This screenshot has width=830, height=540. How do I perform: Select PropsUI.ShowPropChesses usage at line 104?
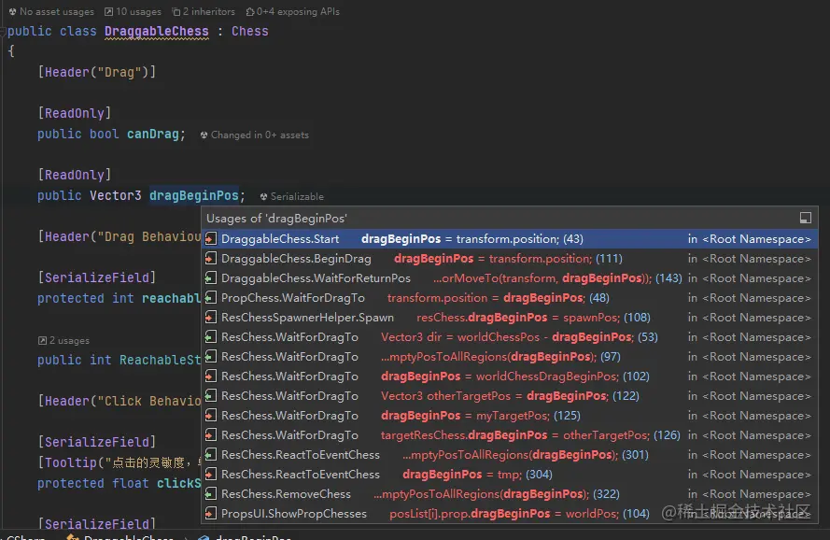pyautogui.click(x=509, y=514)
